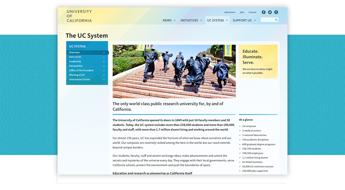
Task: Open the SUPPORT UC menu
Action: point(242,20)
